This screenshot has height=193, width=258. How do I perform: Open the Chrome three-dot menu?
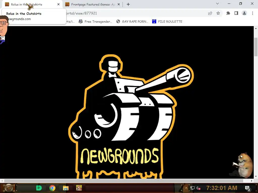pyautogui.click(x=252, y=13)
